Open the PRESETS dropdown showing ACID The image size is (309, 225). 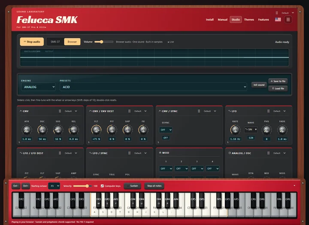(x=153, y=87)
